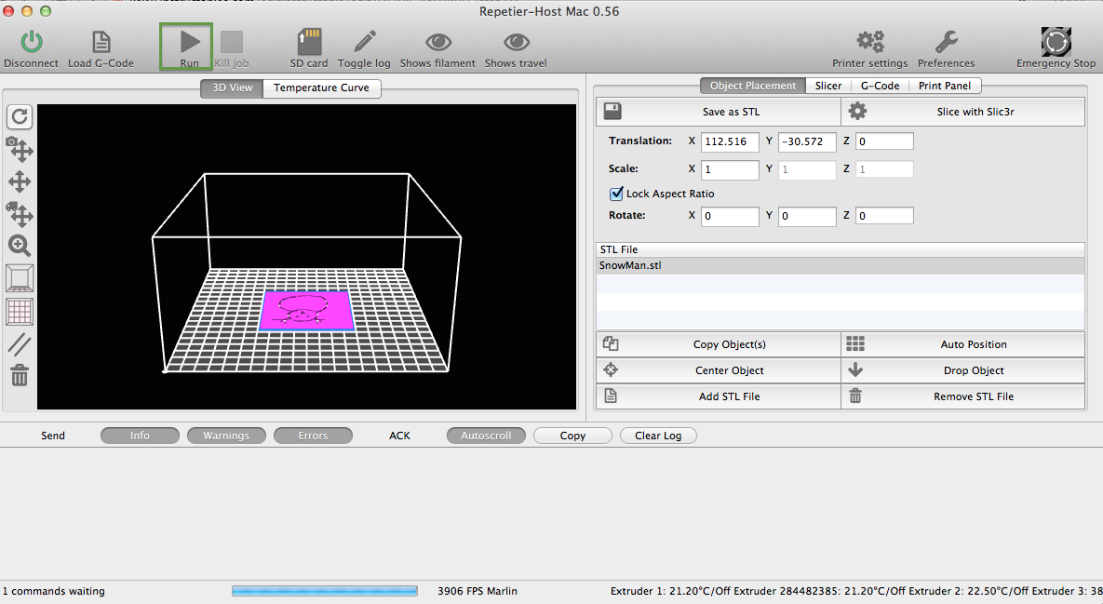Image resolution: width=1103 pixels, height=604 pixels.
Task: Switch to the top grid view
Action: [x=20, y=312]
